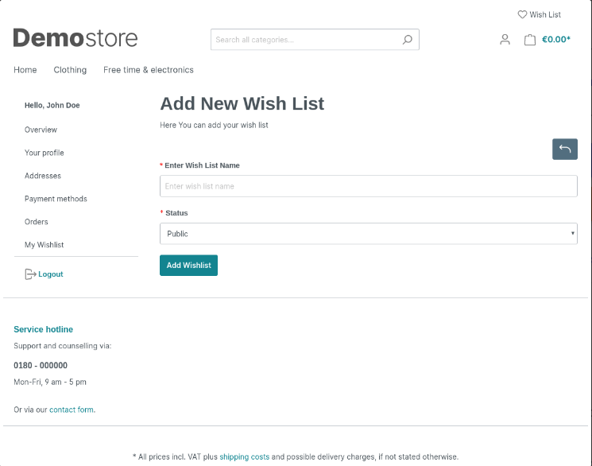Click the search all categories field
The width and height of the screenshot is (592, 466).
(x=306, y=40)
